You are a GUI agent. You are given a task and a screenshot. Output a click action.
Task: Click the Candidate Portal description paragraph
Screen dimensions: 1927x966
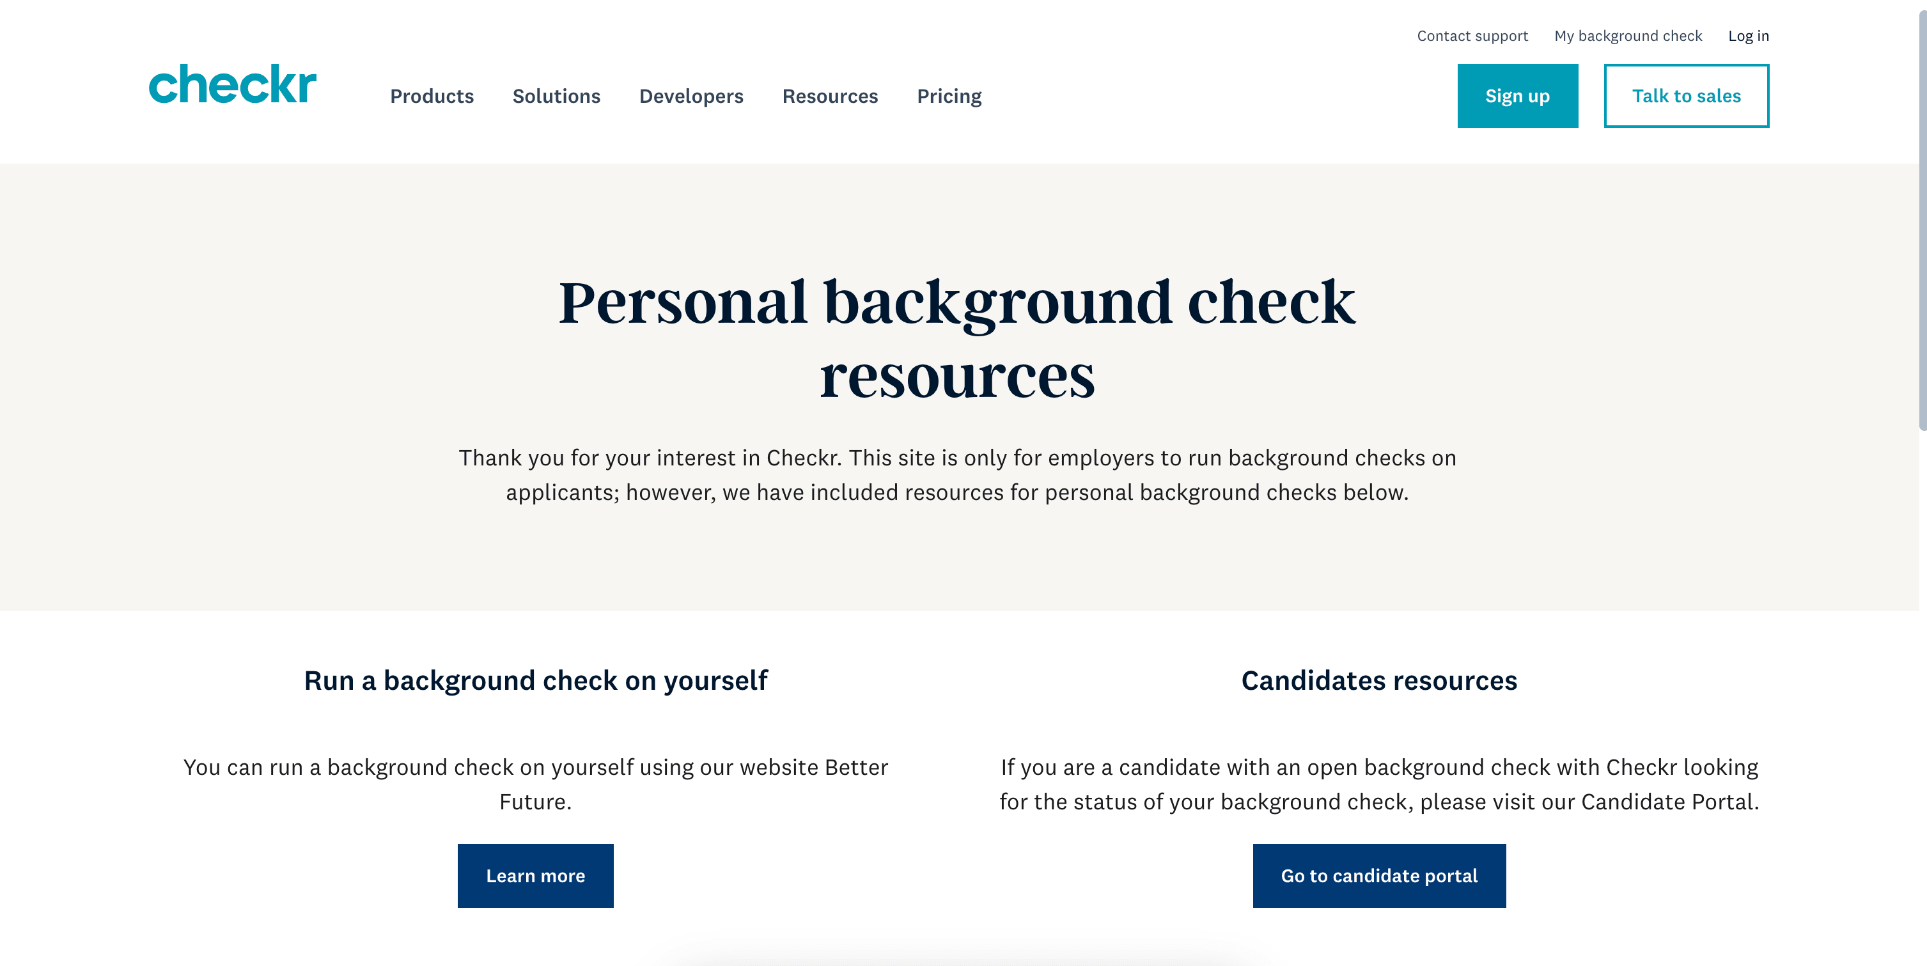pos(1378,784)
